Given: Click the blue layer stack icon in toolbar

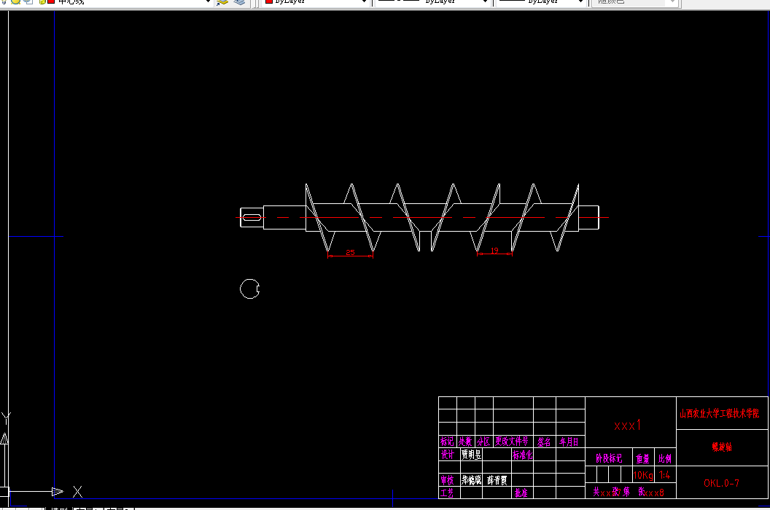Looking at the screenshot, I should click(239, 2).
